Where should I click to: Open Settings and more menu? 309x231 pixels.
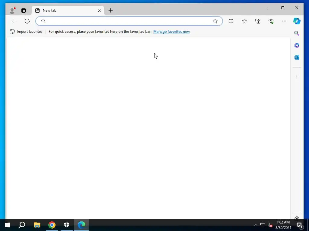click(x=284, y=21)
